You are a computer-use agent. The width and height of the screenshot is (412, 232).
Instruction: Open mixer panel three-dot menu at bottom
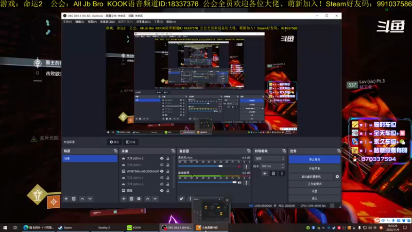click(x=190, y=199)
